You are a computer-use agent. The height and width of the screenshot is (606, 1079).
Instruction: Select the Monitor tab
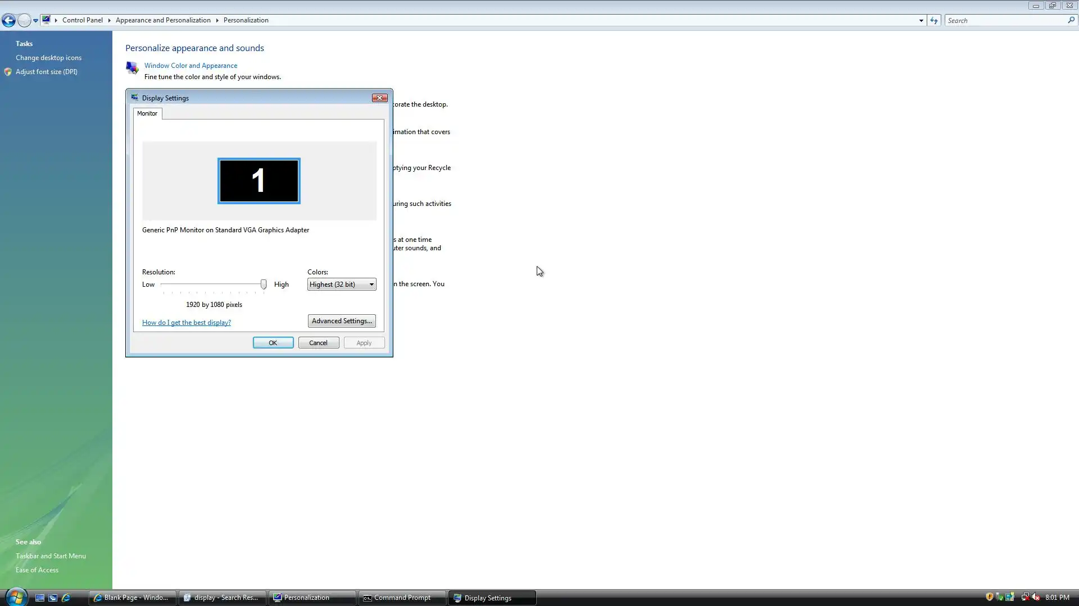pyautogui.click(x=147, y=113)
